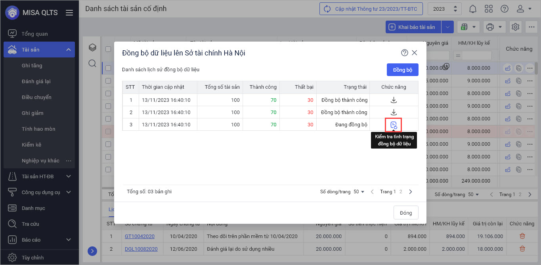Screen dimensions: 541x265
Task: Delete record DGL10082020 with trash icon
Action: click(522, 249)
